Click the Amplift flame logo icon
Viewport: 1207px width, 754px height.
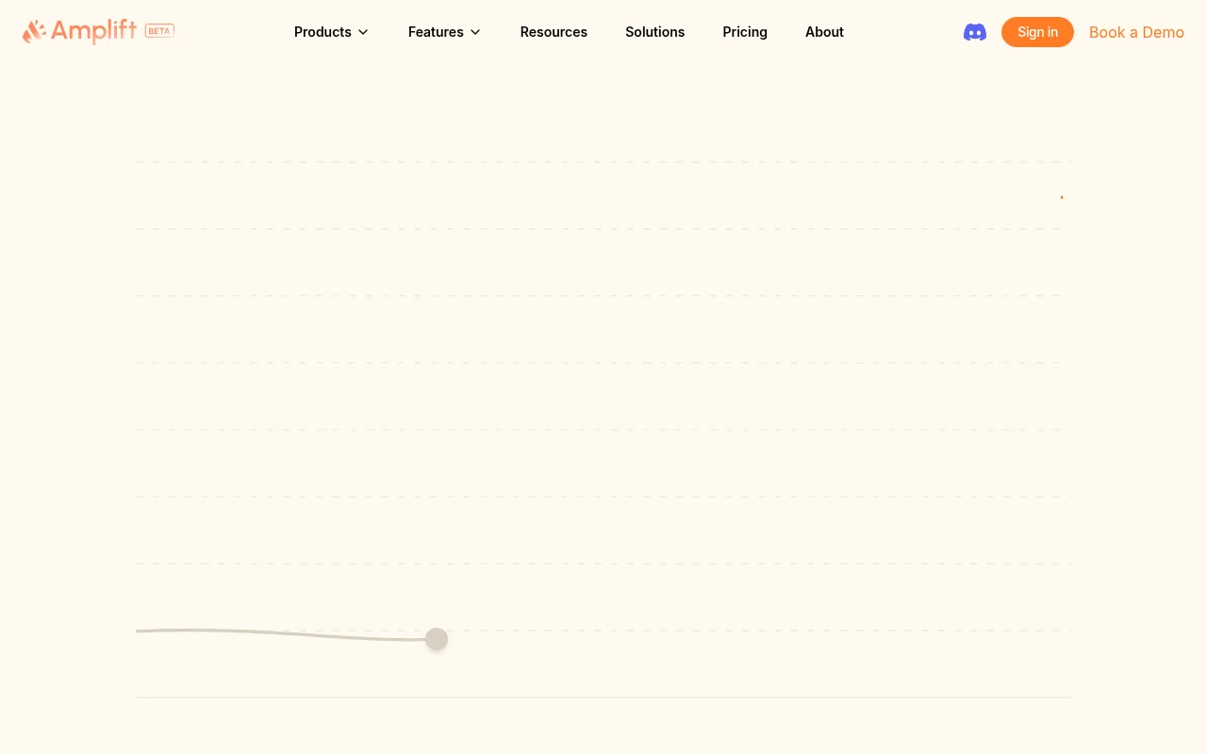34,32
